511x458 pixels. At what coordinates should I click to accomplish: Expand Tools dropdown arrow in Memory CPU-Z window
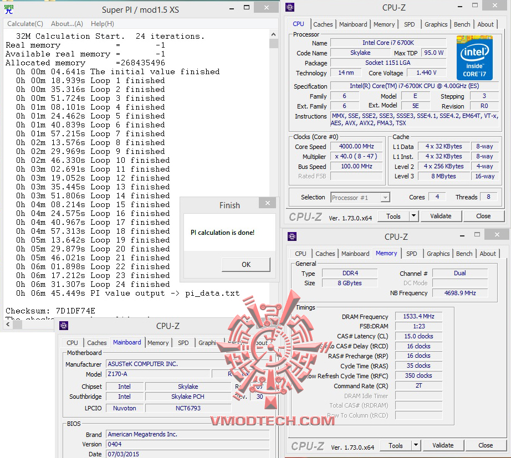click(416, 446)
